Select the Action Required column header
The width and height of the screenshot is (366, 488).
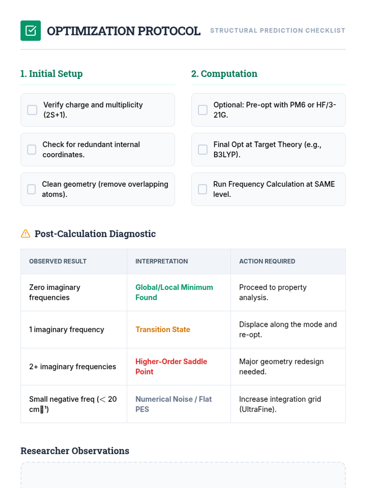coord(267,261)
